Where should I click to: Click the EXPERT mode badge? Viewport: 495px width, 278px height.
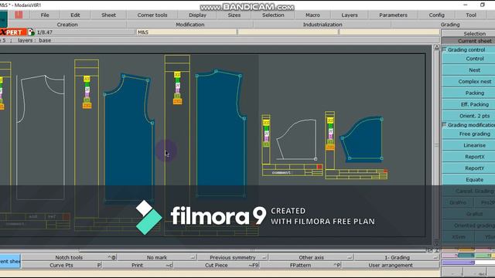tap(13, 32)
